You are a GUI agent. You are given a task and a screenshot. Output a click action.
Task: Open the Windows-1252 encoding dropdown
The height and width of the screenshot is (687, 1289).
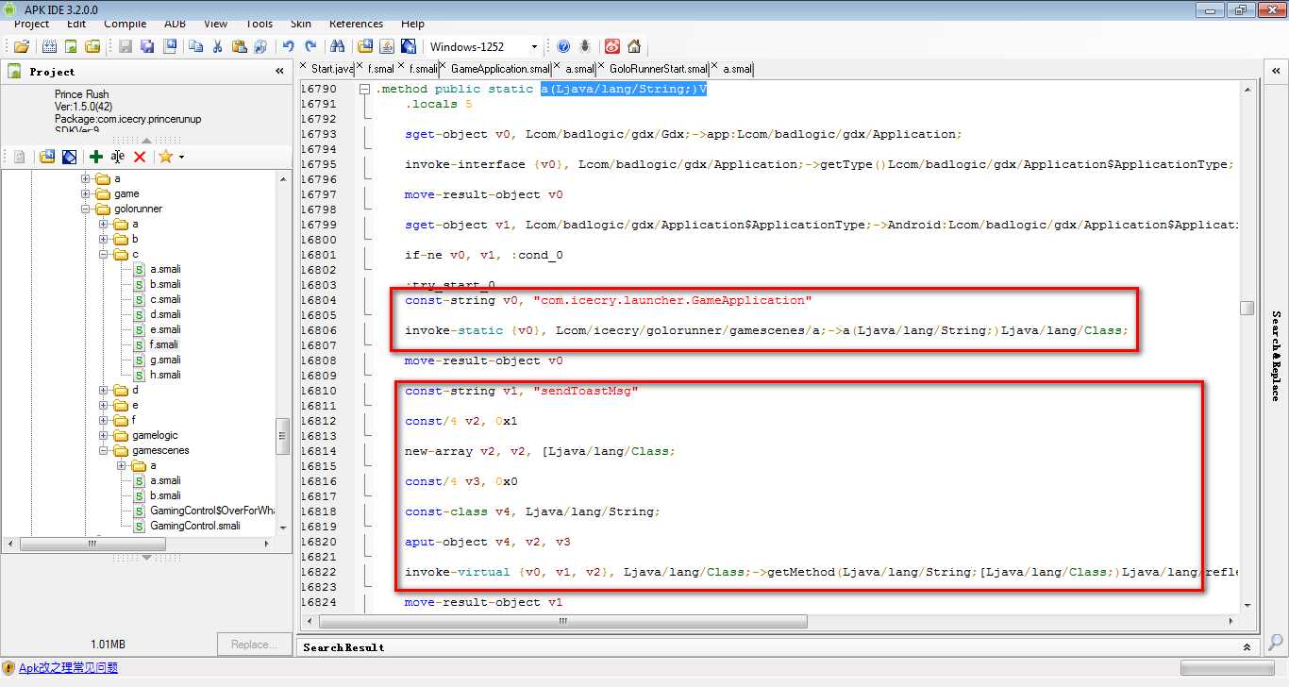pos(534,46)
